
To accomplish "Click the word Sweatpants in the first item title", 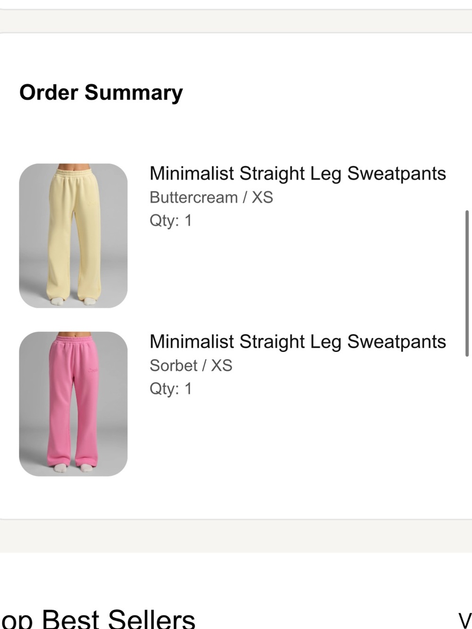I will [x=396, y=174].
